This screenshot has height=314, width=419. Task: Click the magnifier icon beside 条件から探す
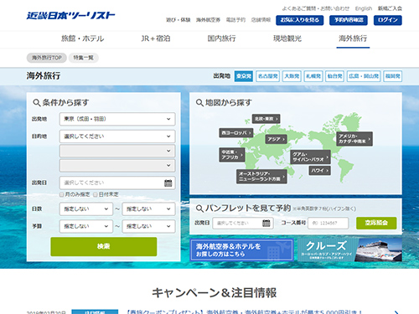pos(37,103)
